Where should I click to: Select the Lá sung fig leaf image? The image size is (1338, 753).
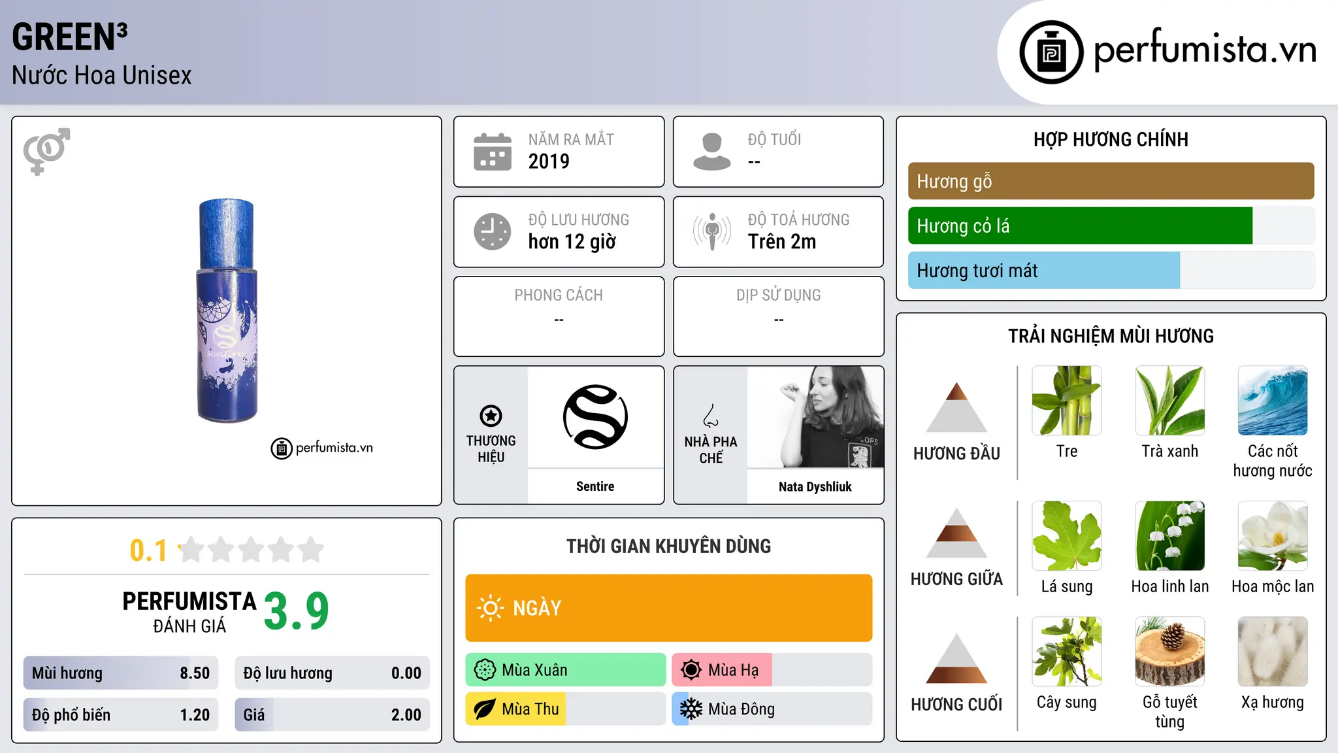1067,536
